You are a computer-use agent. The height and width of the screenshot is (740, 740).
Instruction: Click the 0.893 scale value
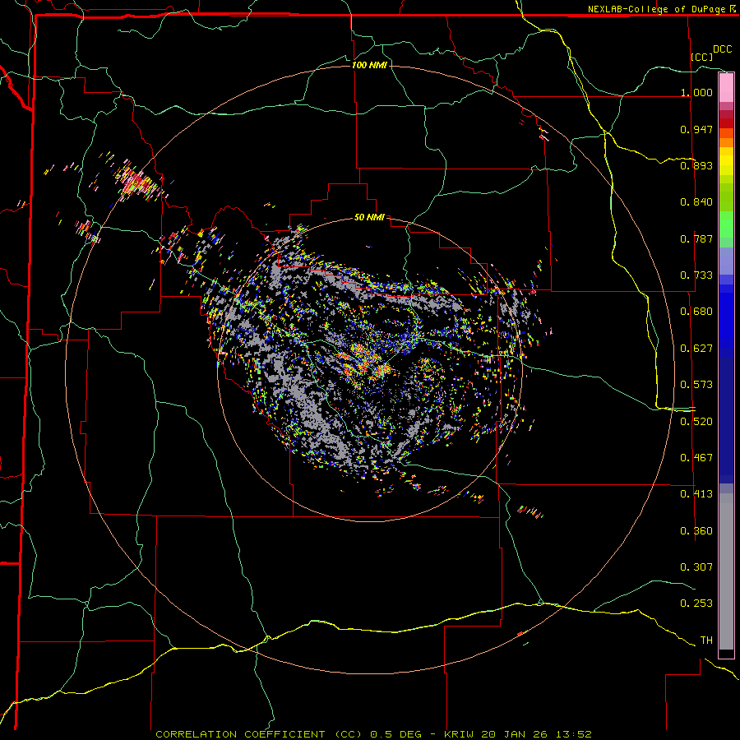(696, 165)
